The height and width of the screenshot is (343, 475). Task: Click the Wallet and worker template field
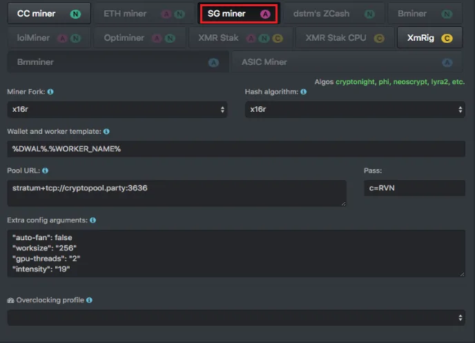[236, 149]
